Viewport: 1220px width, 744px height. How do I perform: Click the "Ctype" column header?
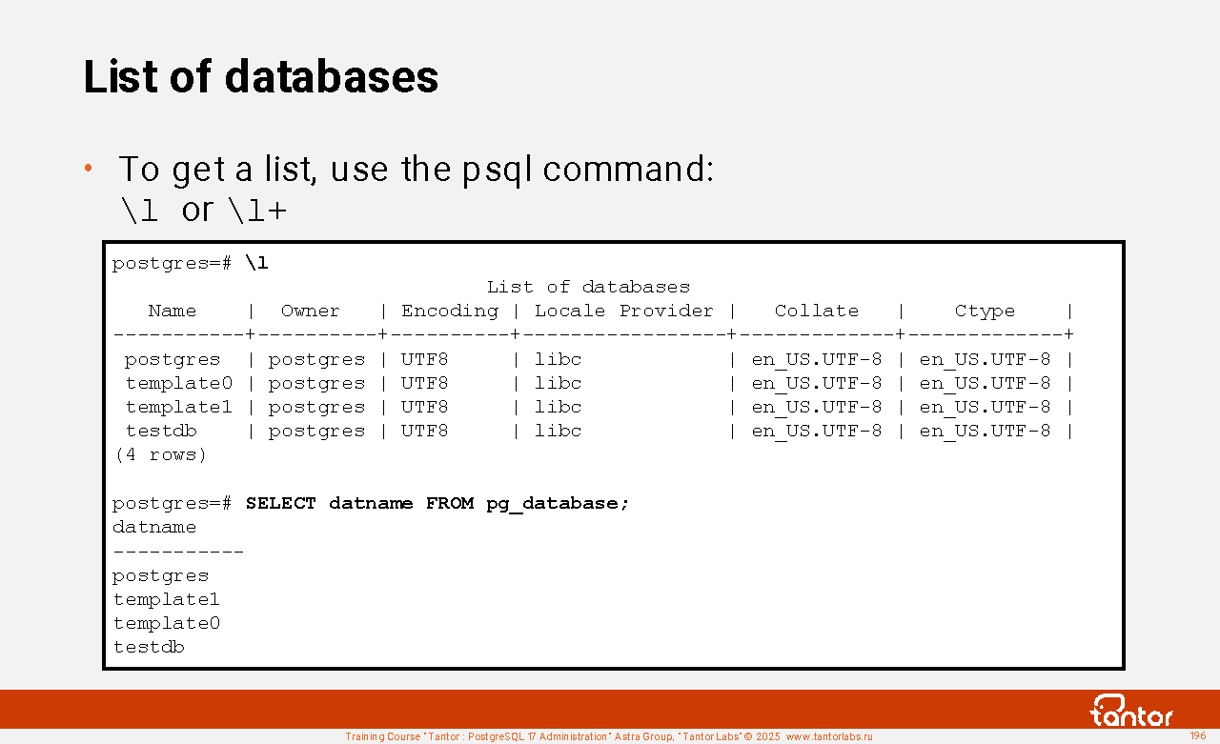click(985, 311)
